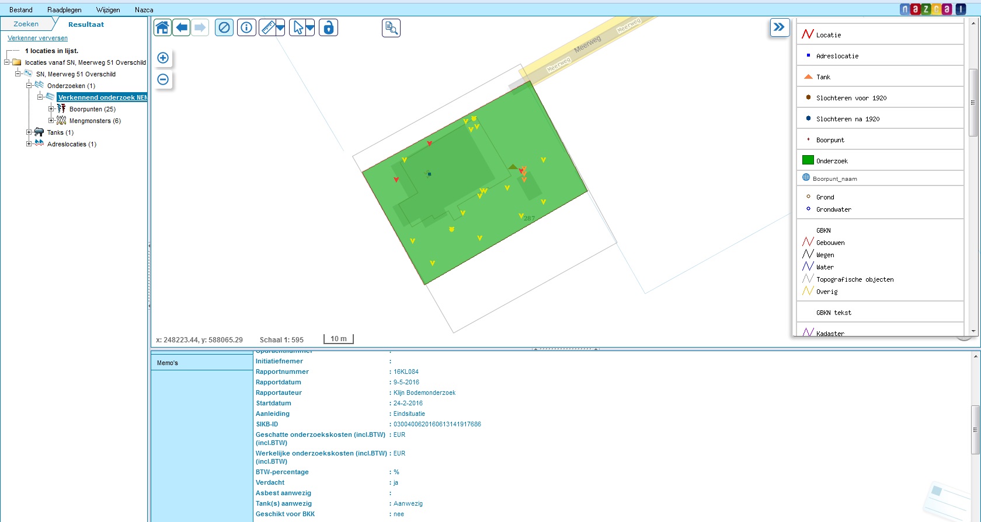
Task: Click the Slochteren voor 1920 legend entry
Action: [851, 98]
